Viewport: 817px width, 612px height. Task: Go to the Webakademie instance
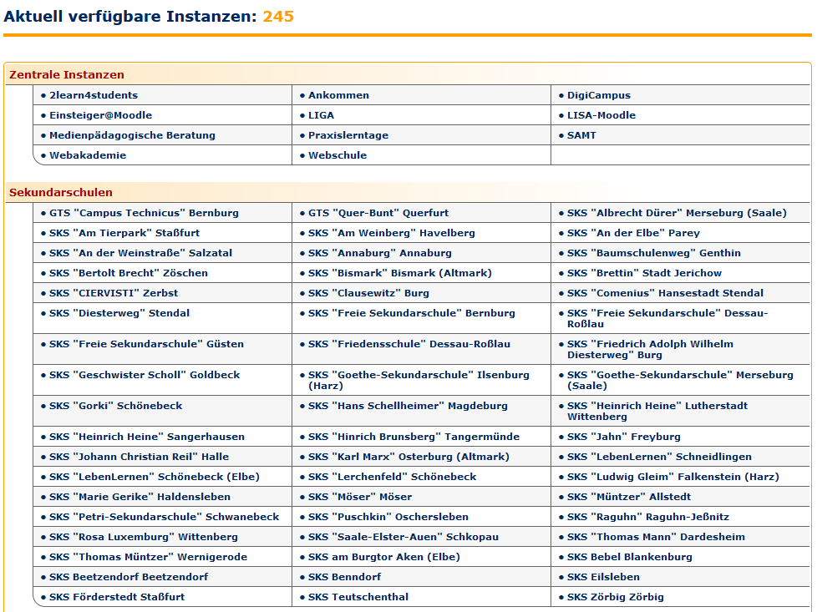88,155
